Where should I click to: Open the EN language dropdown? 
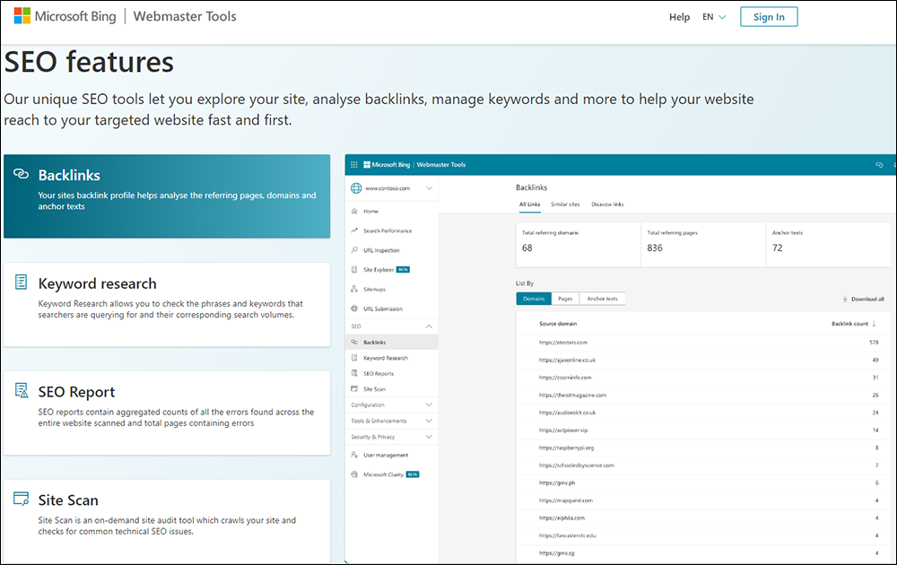click(714, 17)
